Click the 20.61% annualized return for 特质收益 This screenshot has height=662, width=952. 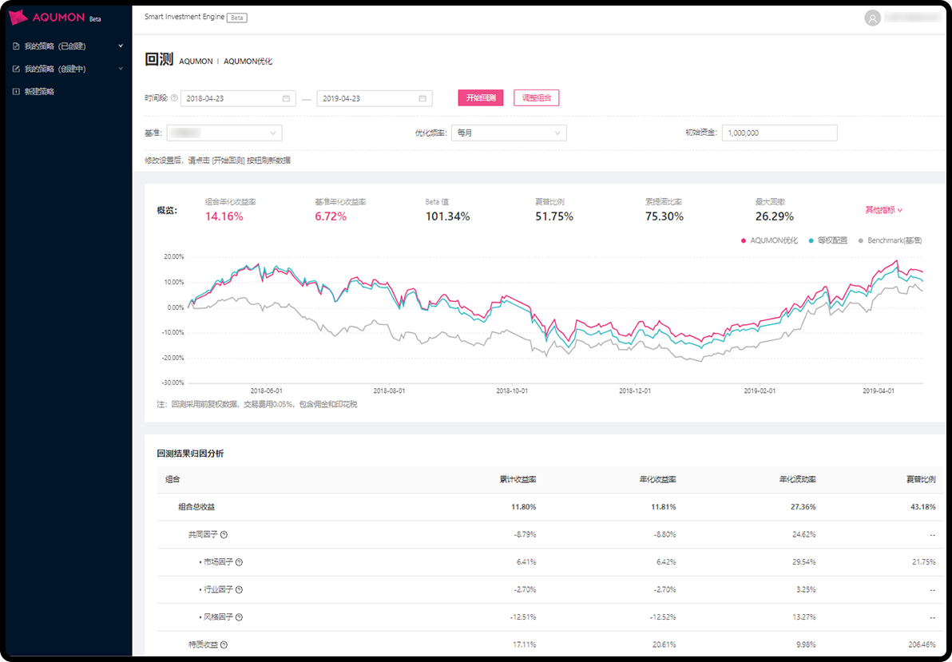pyautogui.click(x=664, y=644)
